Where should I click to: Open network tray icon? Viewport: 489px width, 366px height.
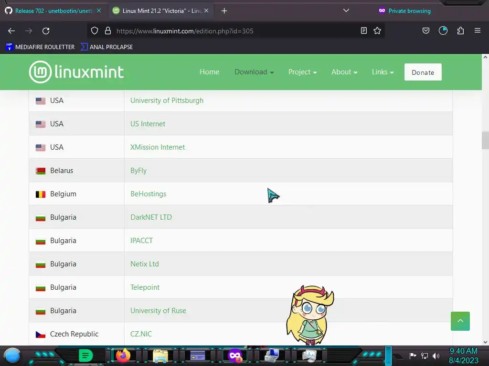point(425,356)
